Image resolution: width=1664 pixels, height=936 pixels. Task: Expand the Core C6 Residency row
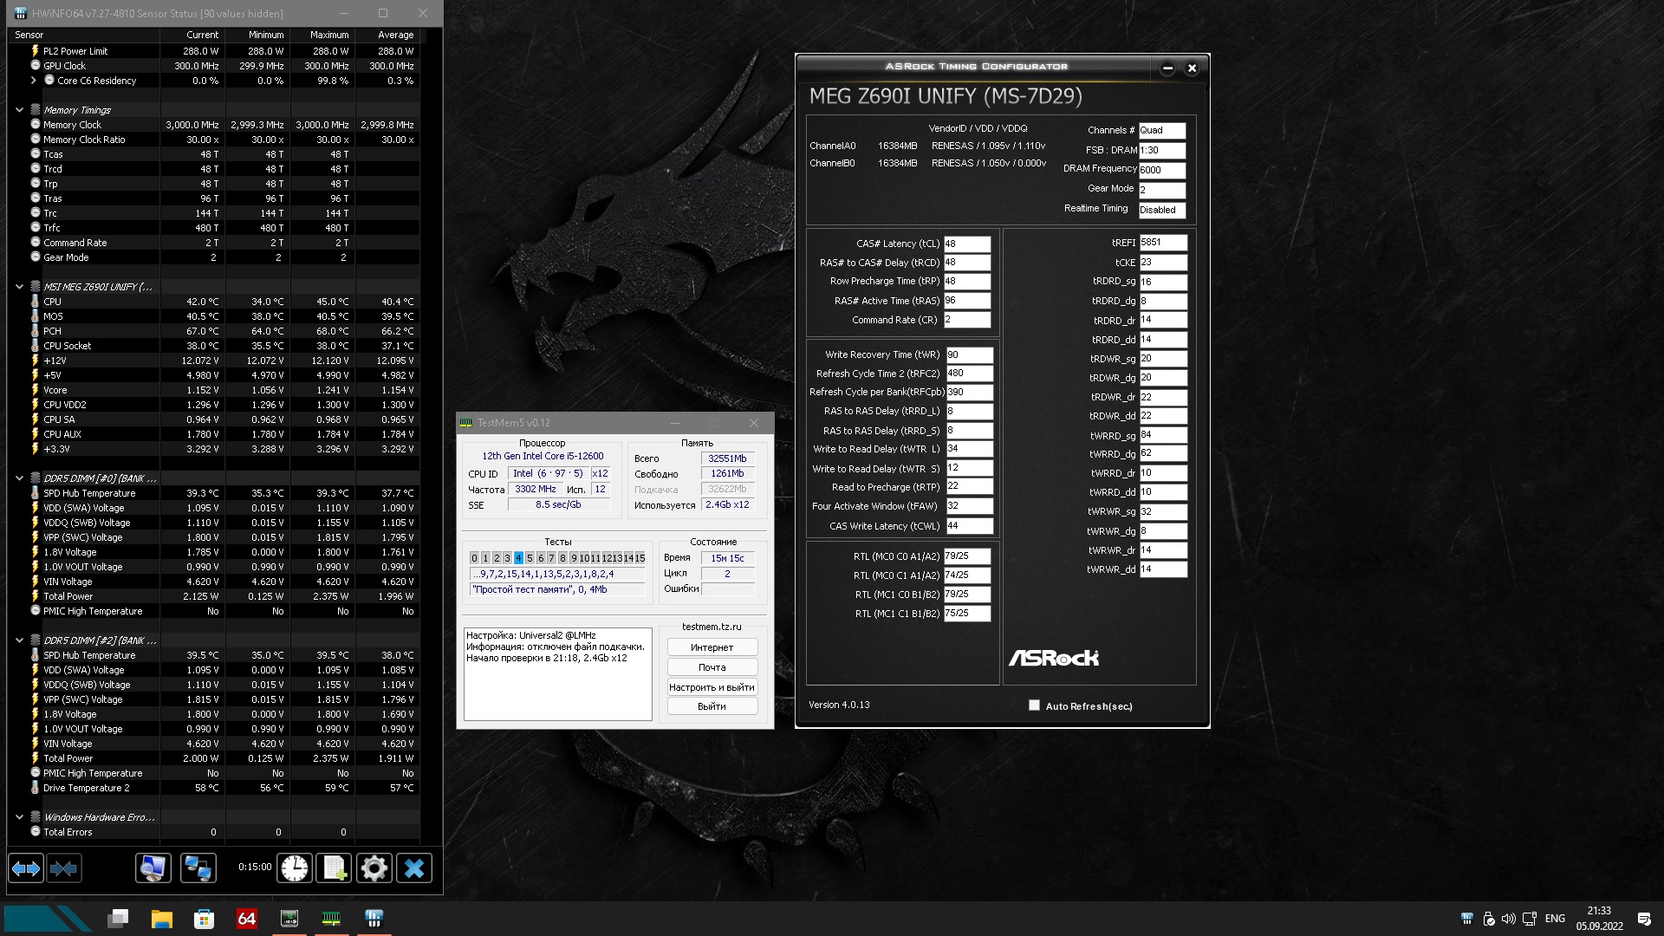(34, 81)
